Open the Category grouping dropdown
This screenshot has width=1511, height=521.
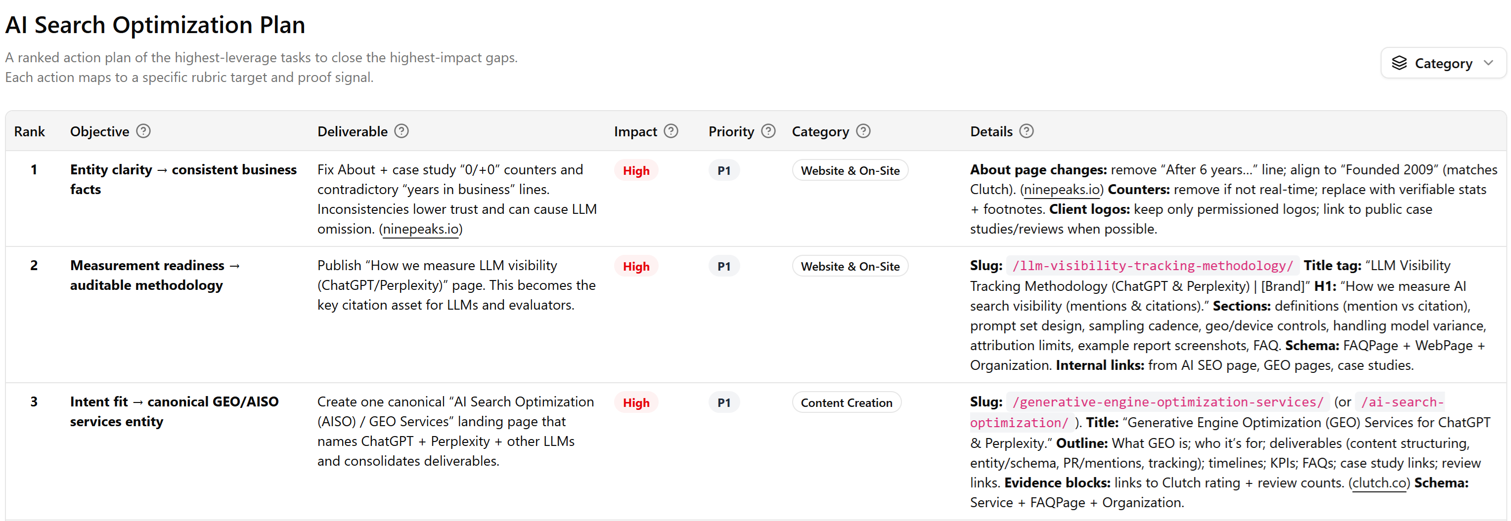1443,63
